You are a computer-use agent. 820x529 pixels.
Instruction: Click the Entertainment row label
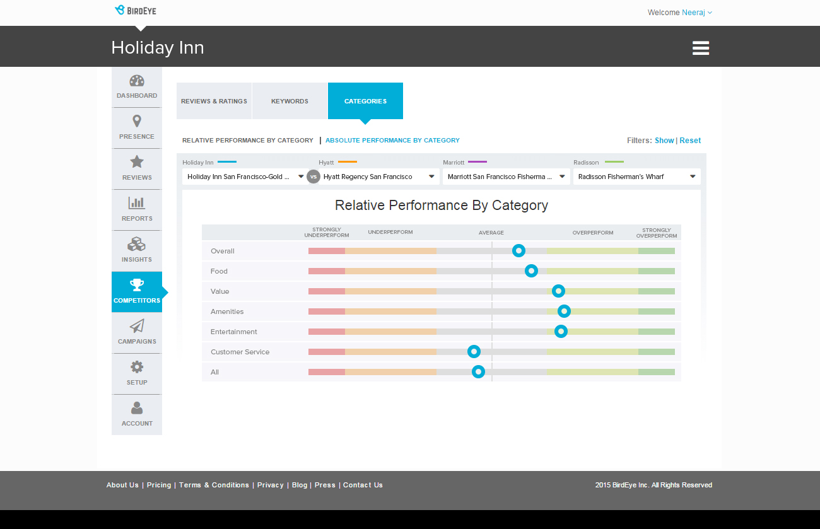tap(234, 332)
